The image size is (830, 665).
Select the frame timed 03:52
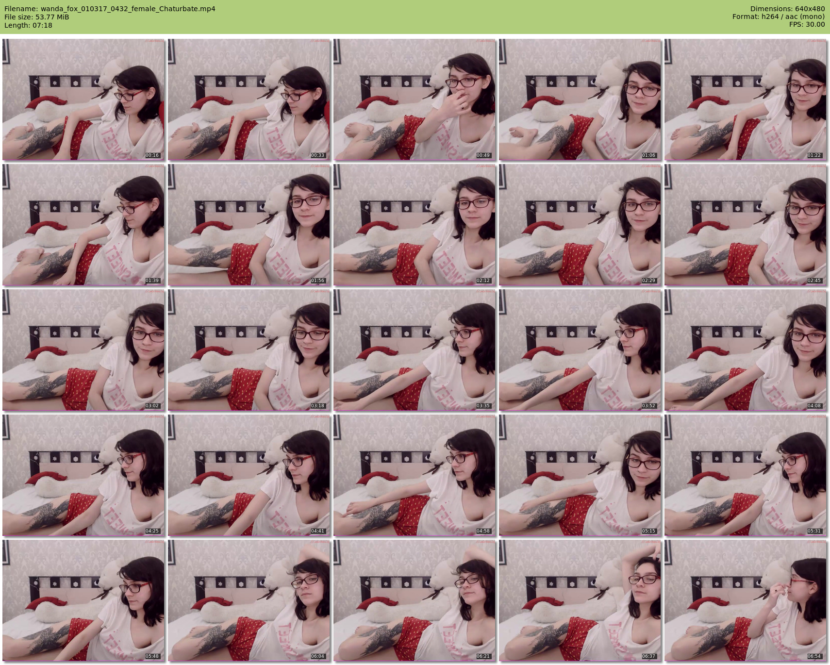580,350
